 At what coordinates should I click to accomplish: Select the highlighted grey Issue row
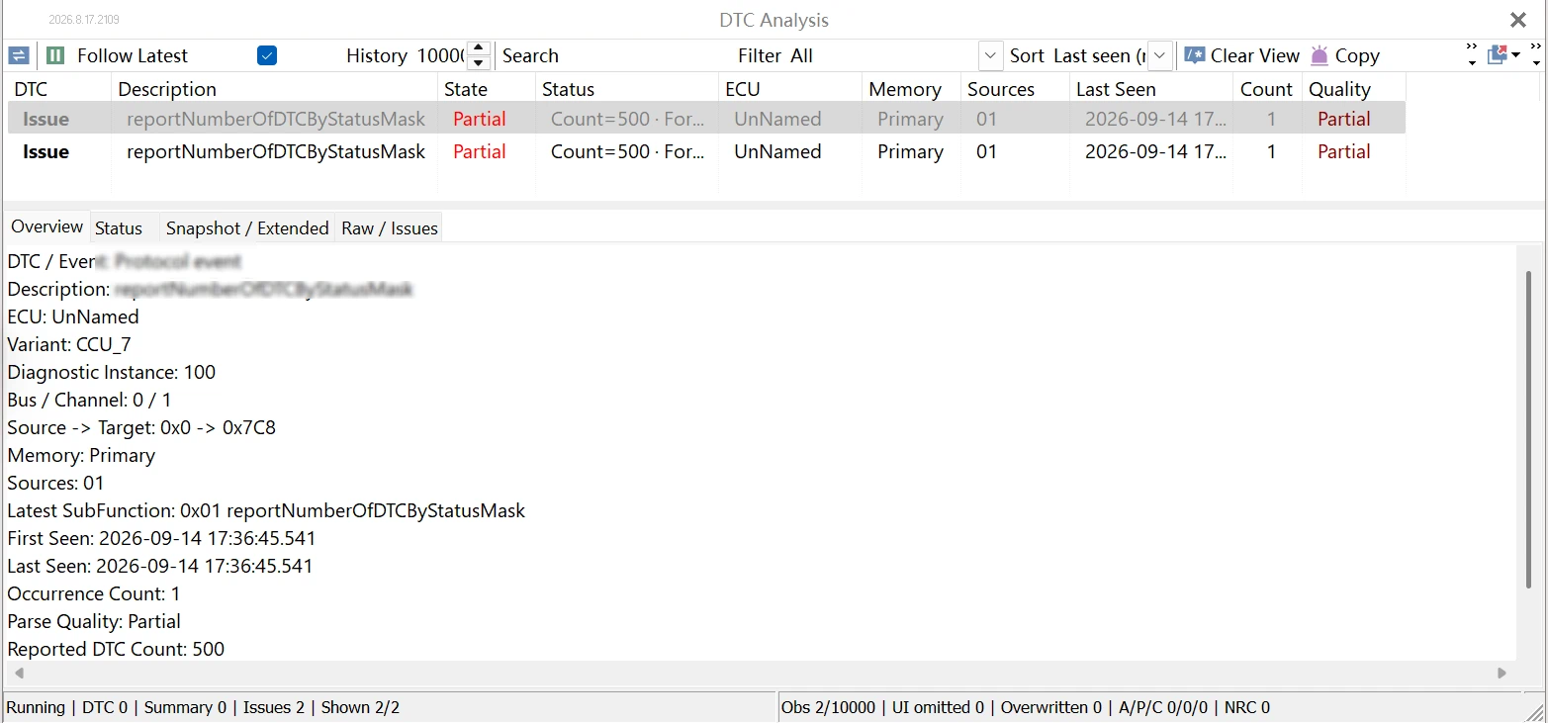coord(706,119)
